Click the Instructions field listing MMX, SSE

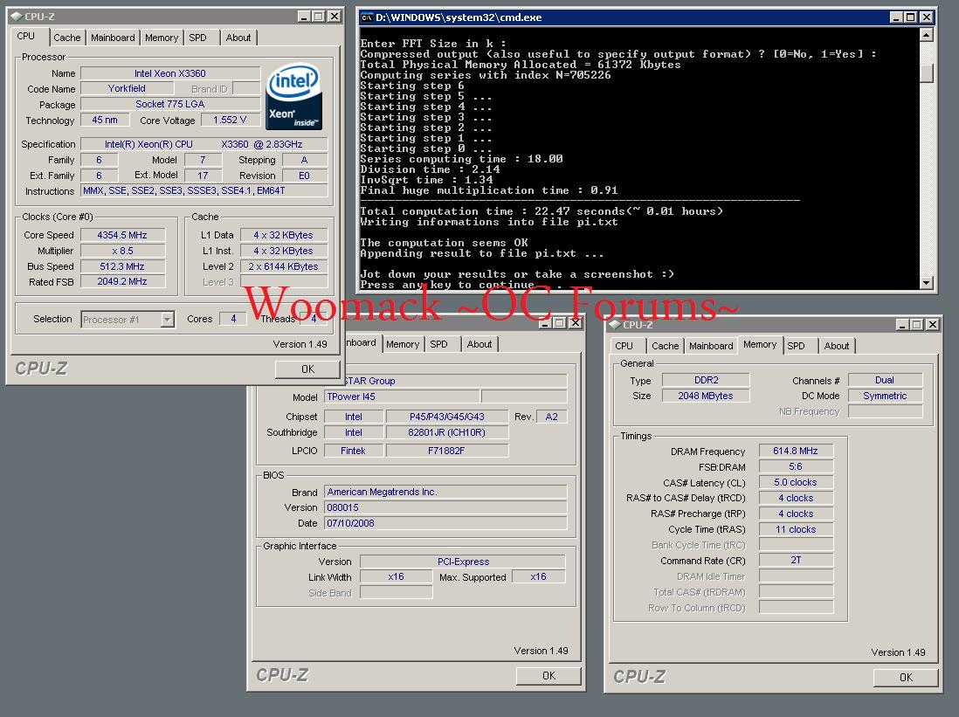[x=204, y=191]
